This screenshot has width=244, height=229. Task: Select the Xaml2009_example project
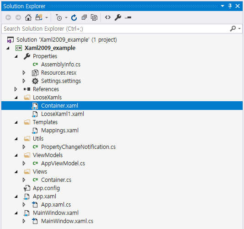click(50, 48)
